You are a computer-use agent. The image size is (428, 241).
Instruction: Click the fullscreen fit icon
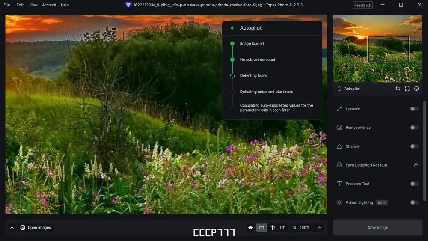(x=407, y=89)
